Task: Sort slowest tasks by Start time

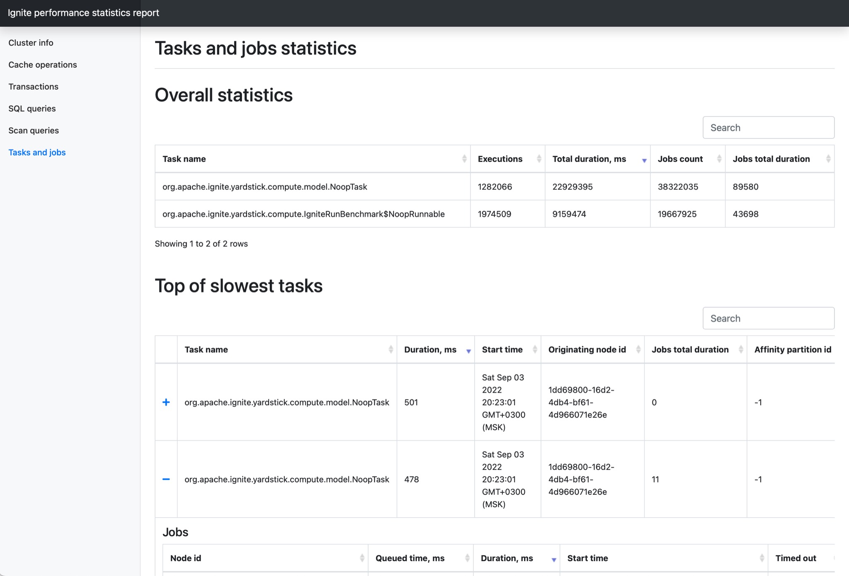Action: pyautogui.click(x=534, y=350)
